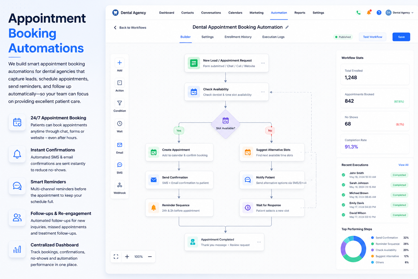
Task: Select the Wait tool icon
Action: (119, 124)
